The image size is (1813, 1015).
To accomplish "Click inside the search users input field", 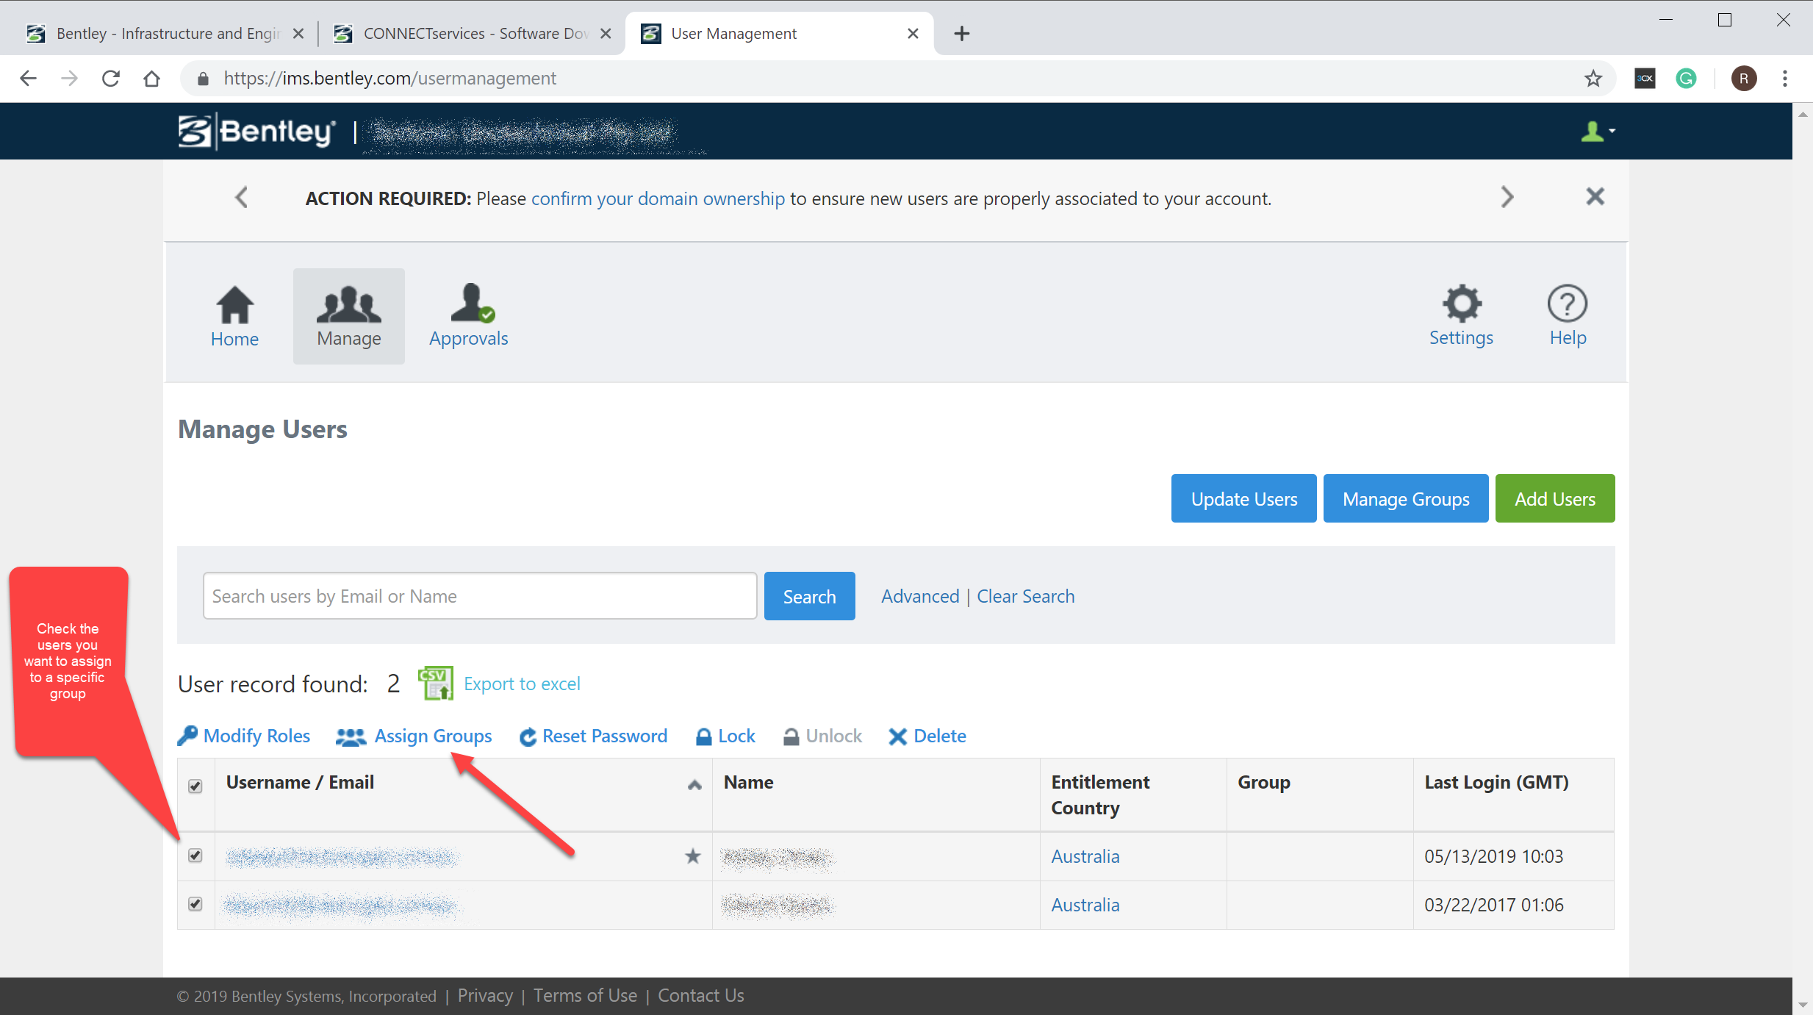I will pos(479,595).
